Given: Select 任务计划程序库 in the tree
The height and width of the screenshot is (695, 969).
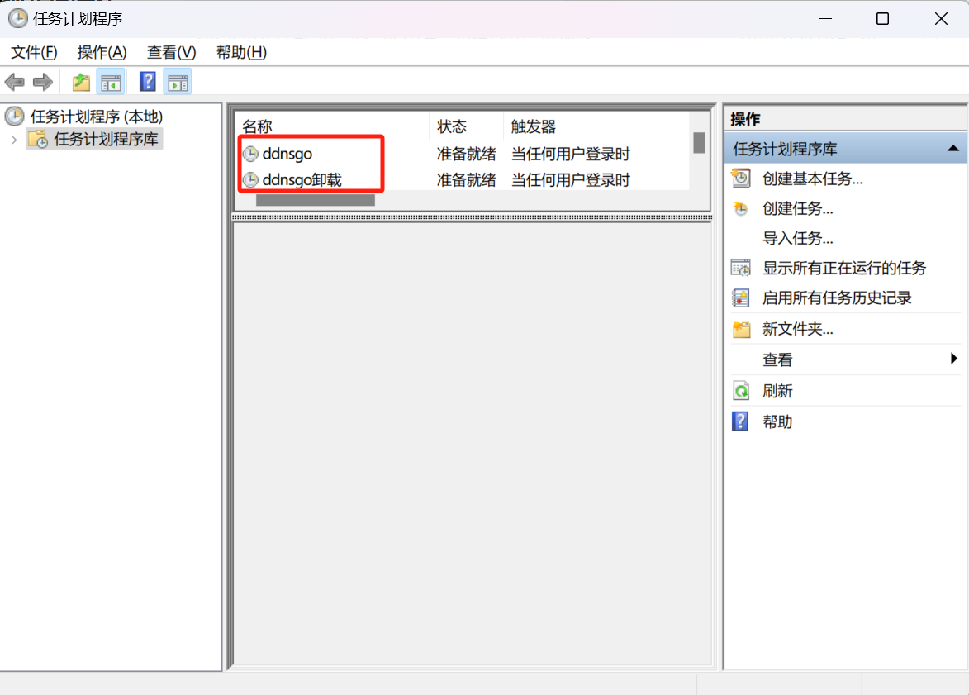Looking at the screenshot, I should click(x=106, y=139).
